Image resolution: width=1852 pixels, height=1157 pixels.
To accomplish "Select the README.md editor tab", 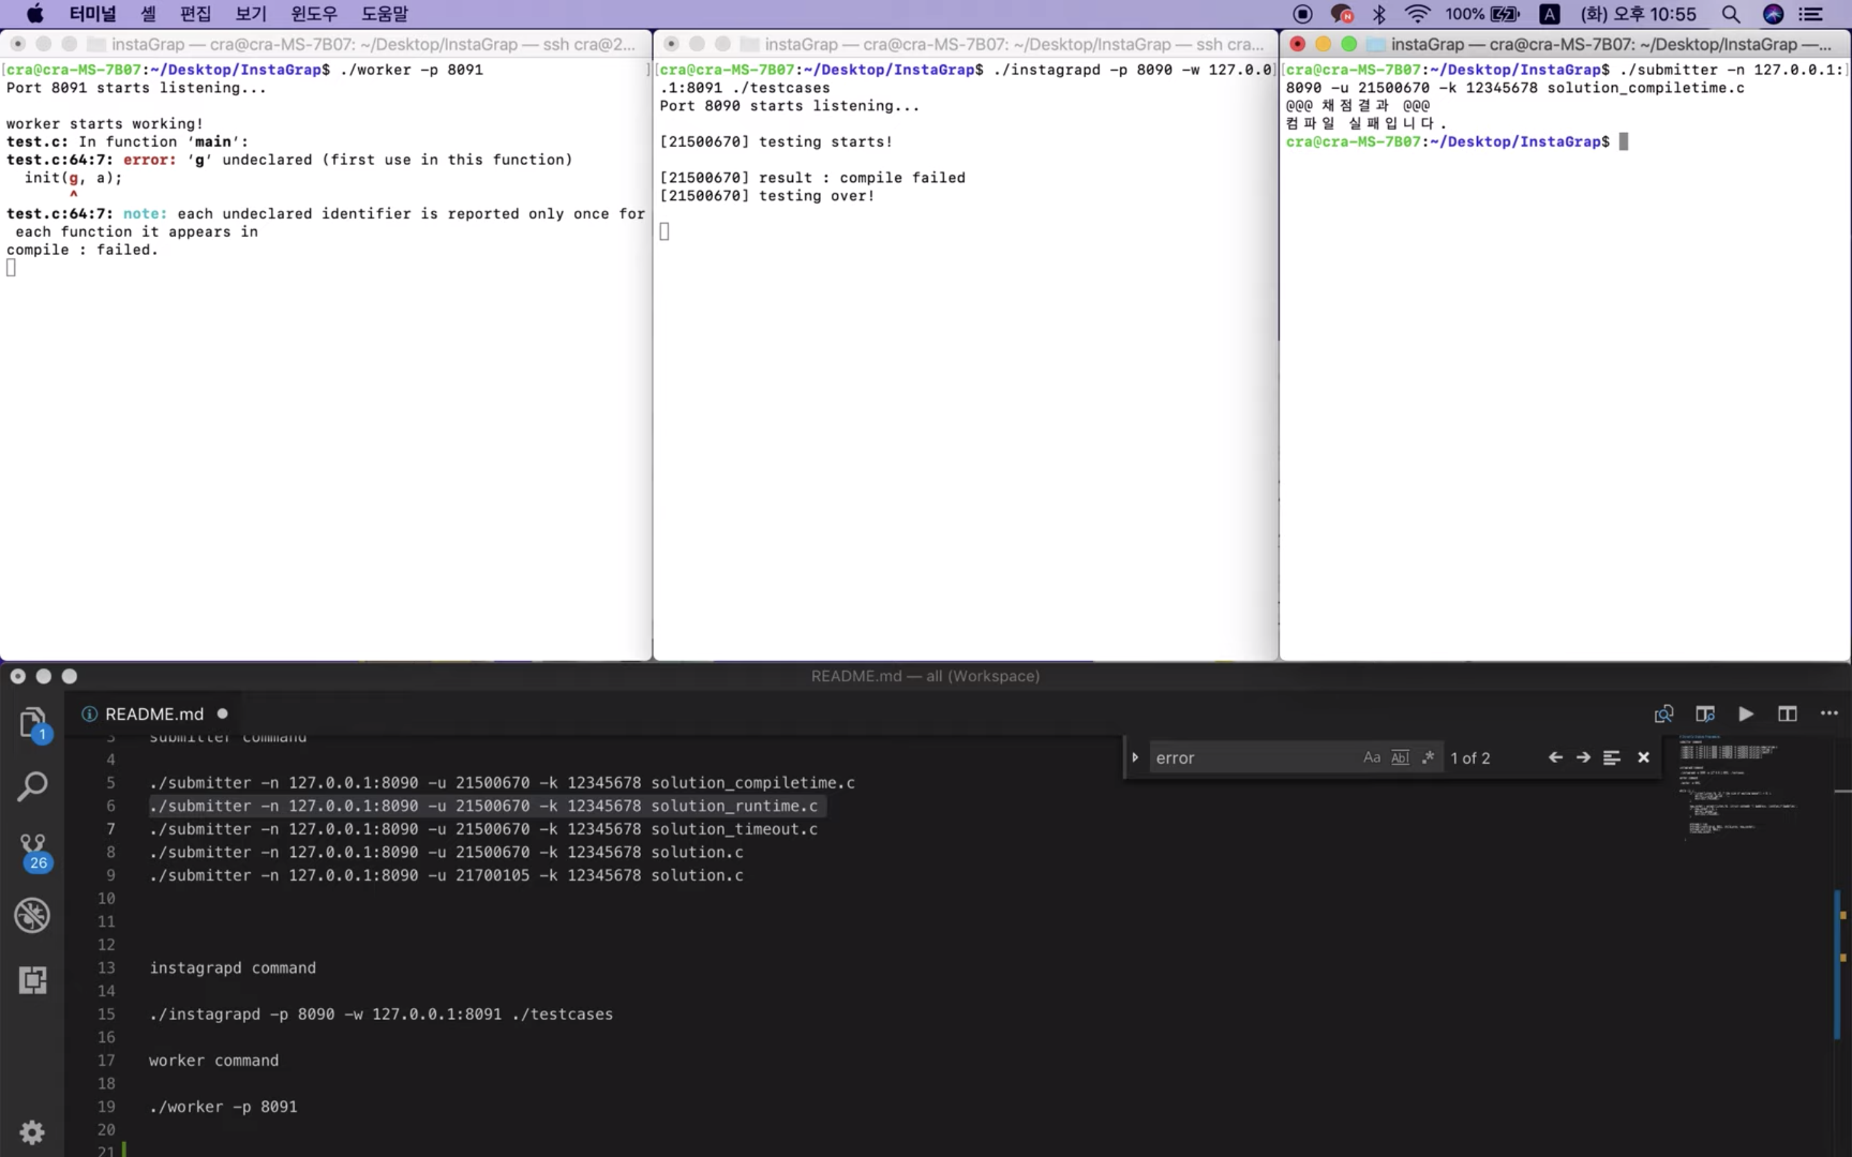I will point(154,714).
